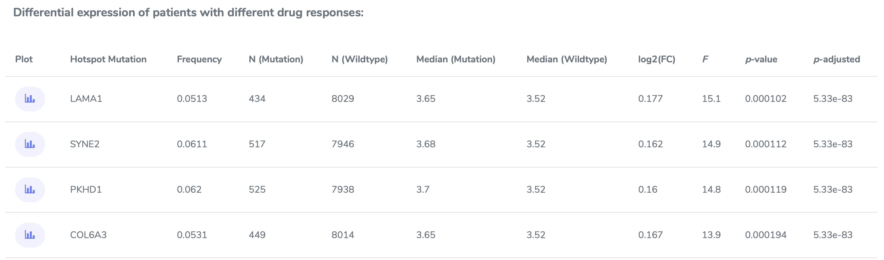Sort by p-value column header
884x260 pixels.
(x=761, y=59)
